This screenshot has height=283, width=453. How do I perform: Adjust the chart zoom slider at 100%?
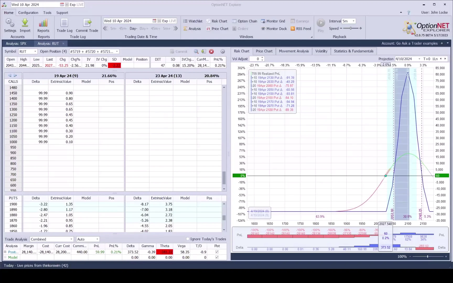(428, 257)
